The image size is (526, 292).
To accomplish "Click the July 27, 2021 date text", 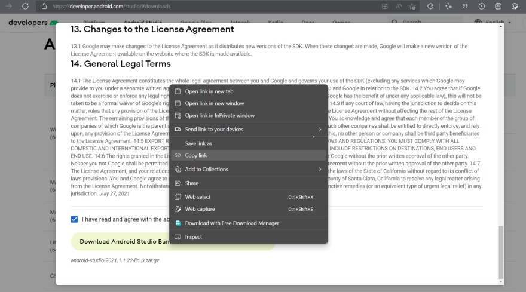I will (114, 193).
